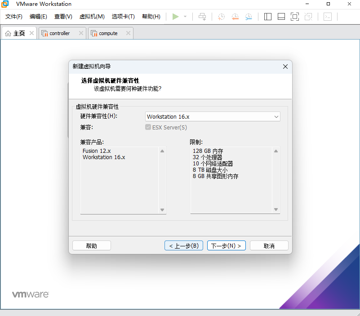The height and width of the screenshot is (316, 360).
Task: Open the 选项卡(T) menu
Action: [123, 17]
